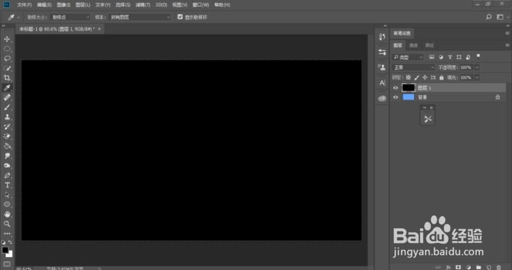Open the opacity slider dropdown arrow
This screenshot has height=270, width=512.
(x=476, y=67)
